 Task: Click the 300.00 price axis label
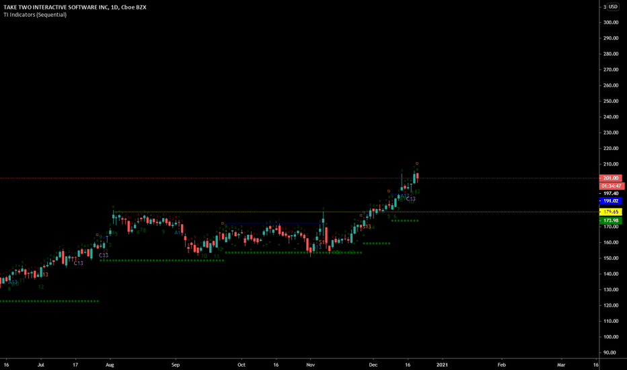tap(611, 22)
